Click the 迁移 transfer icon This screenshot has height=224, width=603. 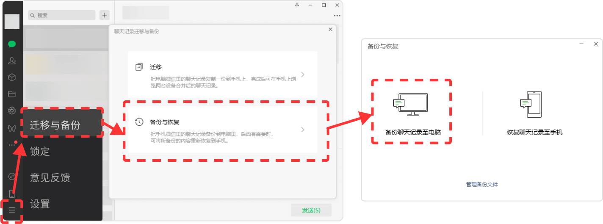(x=139, y=67)
